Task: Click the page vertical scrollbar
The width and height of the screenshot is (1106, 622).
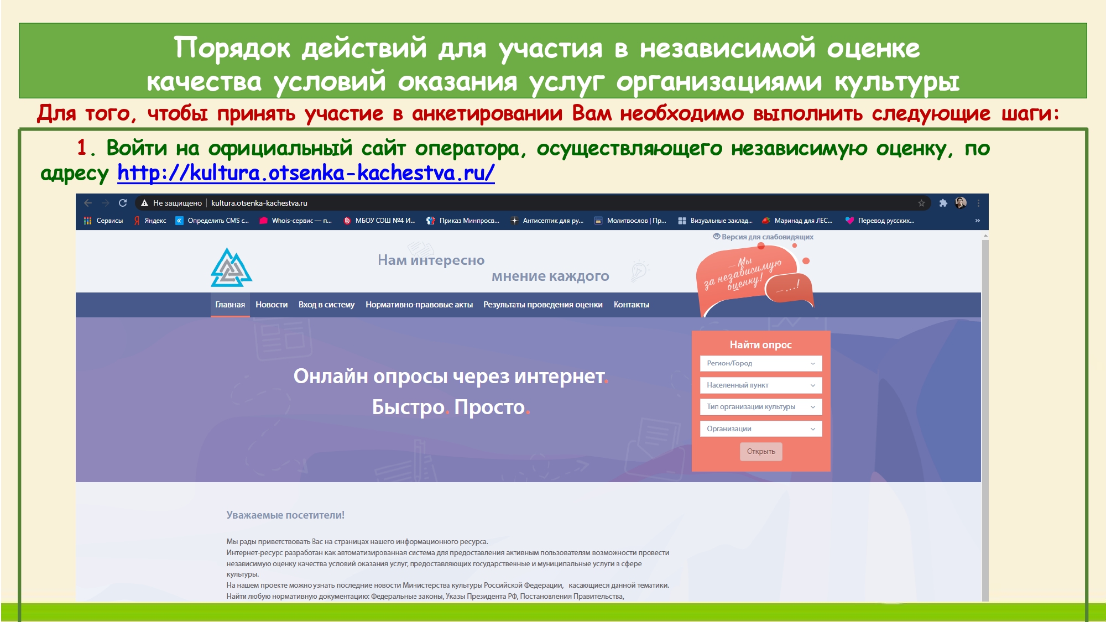Action: tap(985, 420)
